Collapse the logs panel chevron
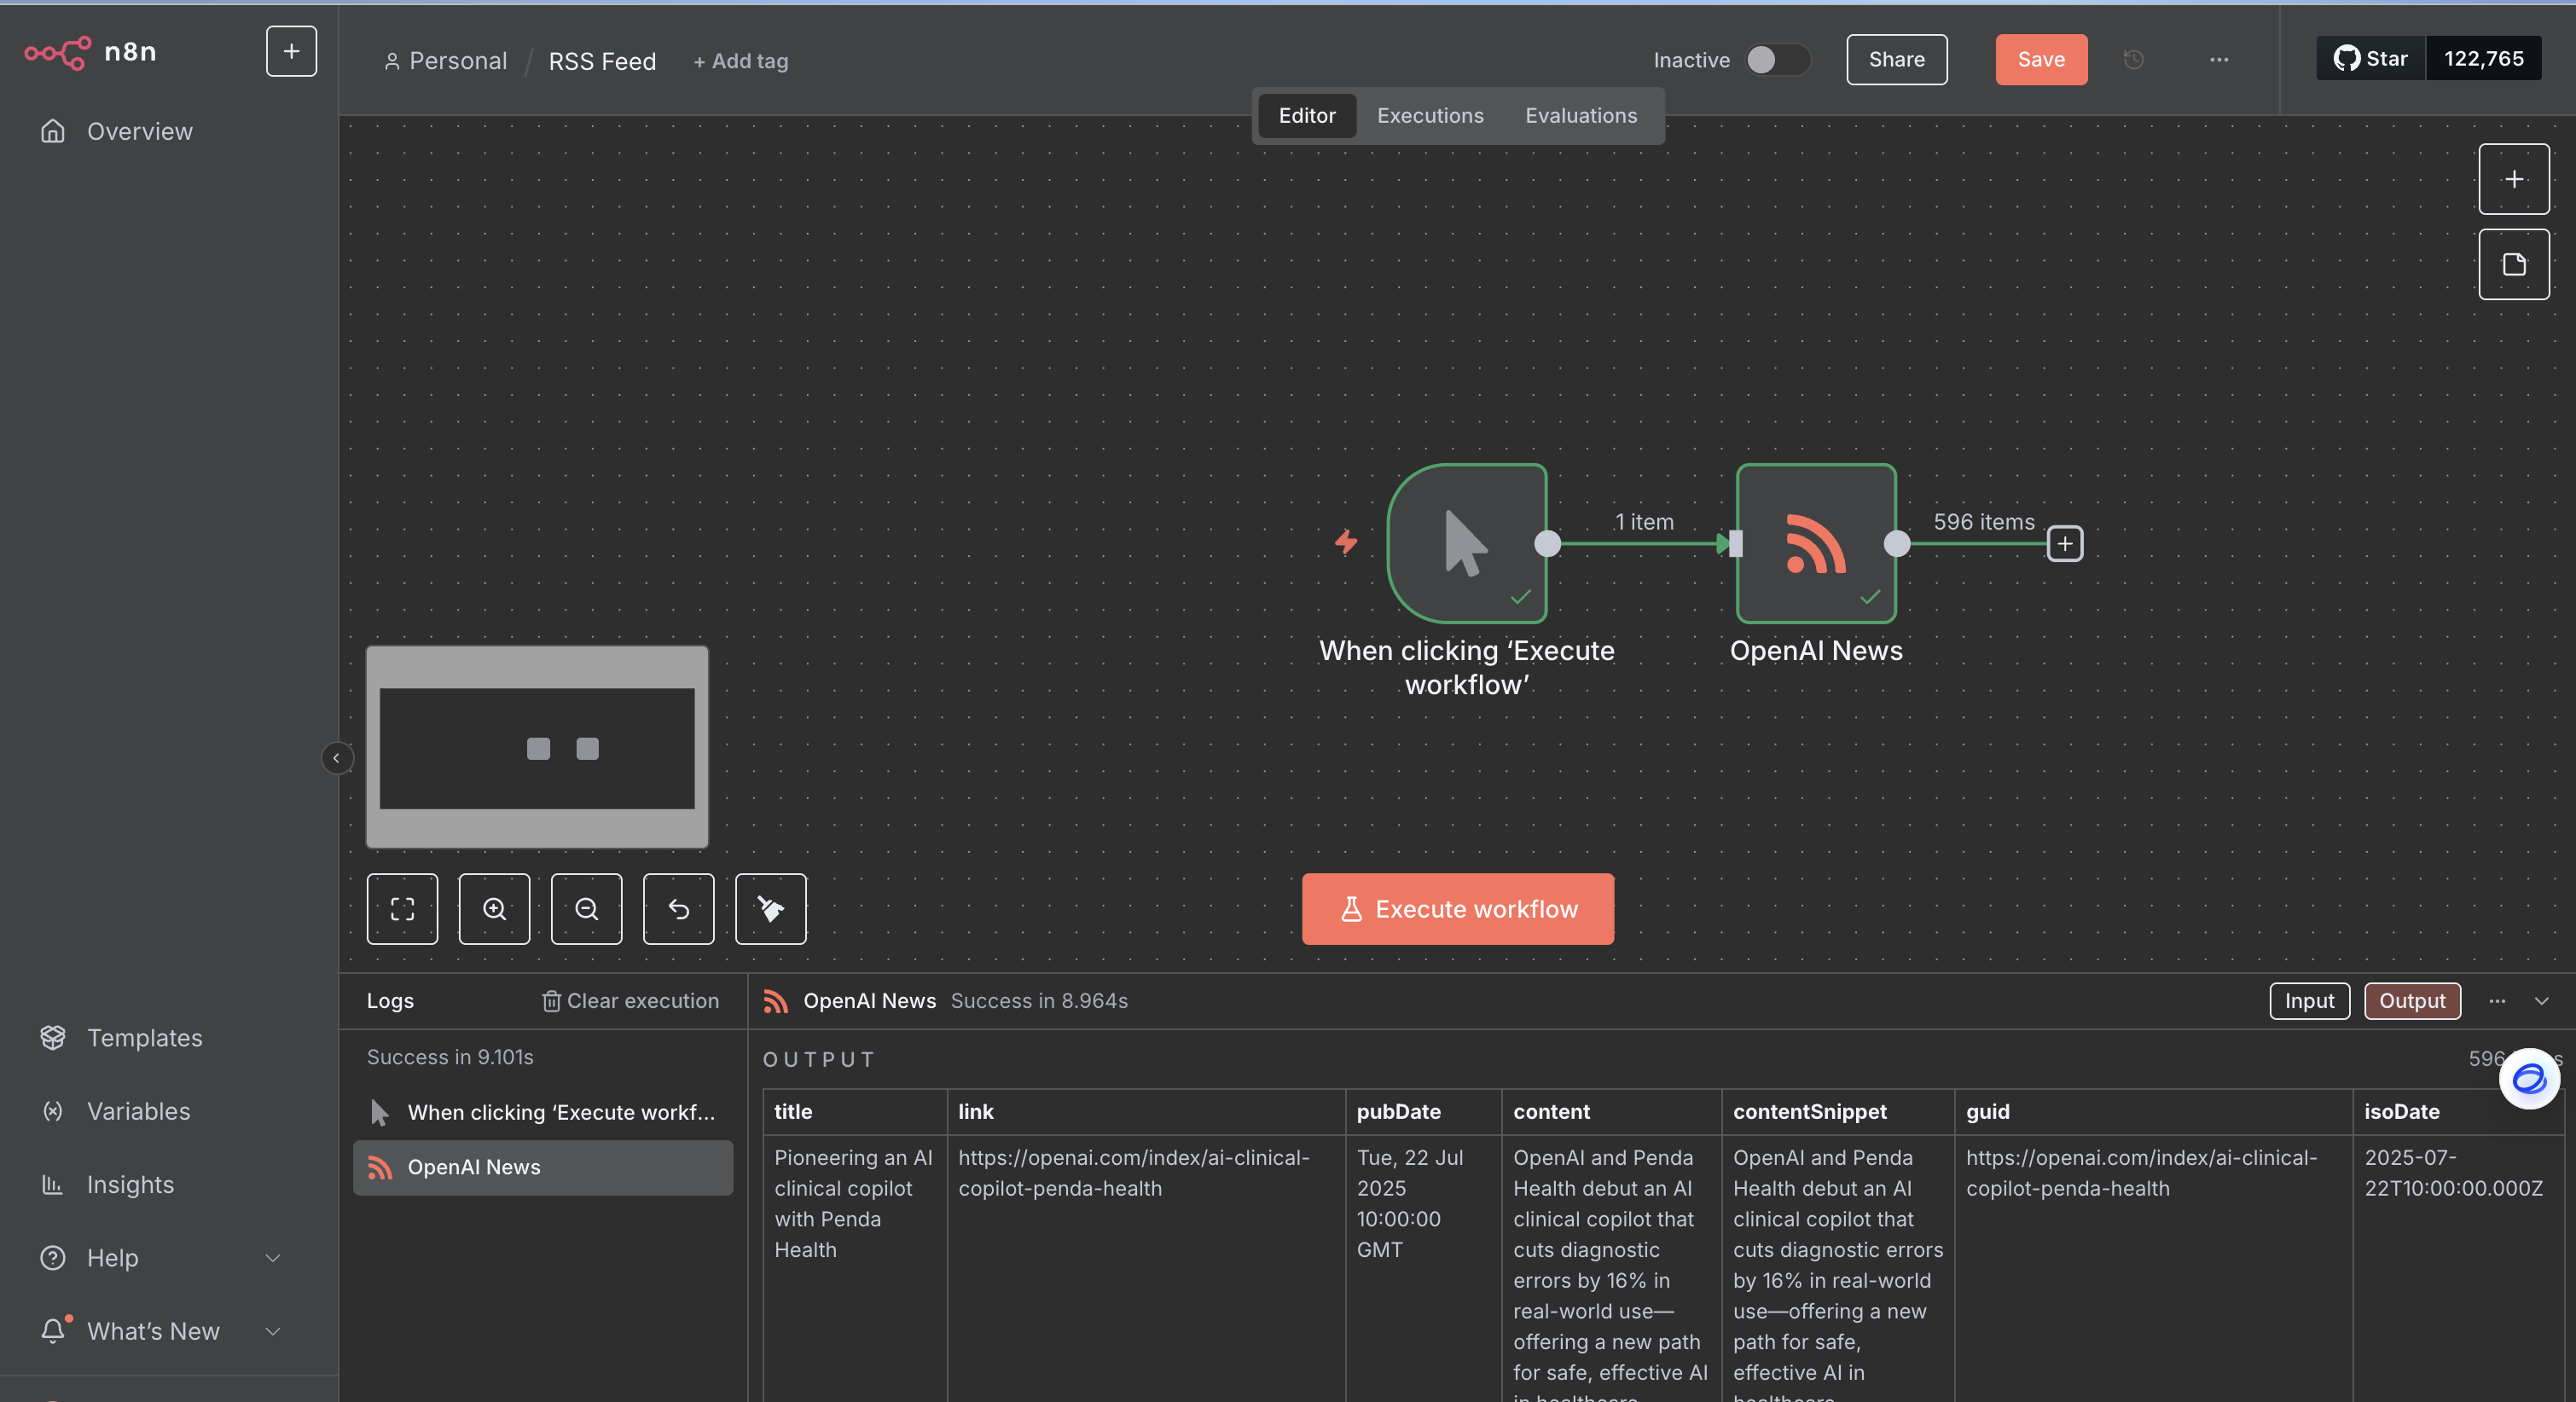Screen dimensions: 2576x1402 click(x=2541, y=1001)
